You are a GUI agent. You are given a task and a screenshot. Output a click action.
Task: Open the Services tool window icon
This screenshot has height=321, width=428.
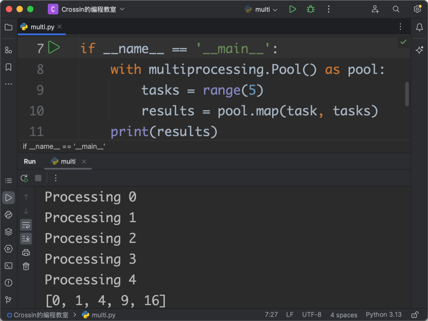[x=8, y=249]
